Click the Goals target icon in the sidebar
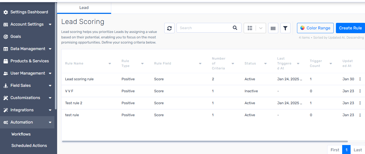 [5, 36]
